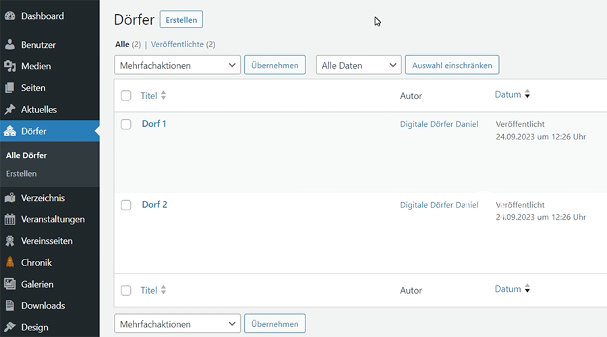Select Erstellen submenu under Dörfer
The width and height of the screenshot is (607, 337).
(22, 173)
